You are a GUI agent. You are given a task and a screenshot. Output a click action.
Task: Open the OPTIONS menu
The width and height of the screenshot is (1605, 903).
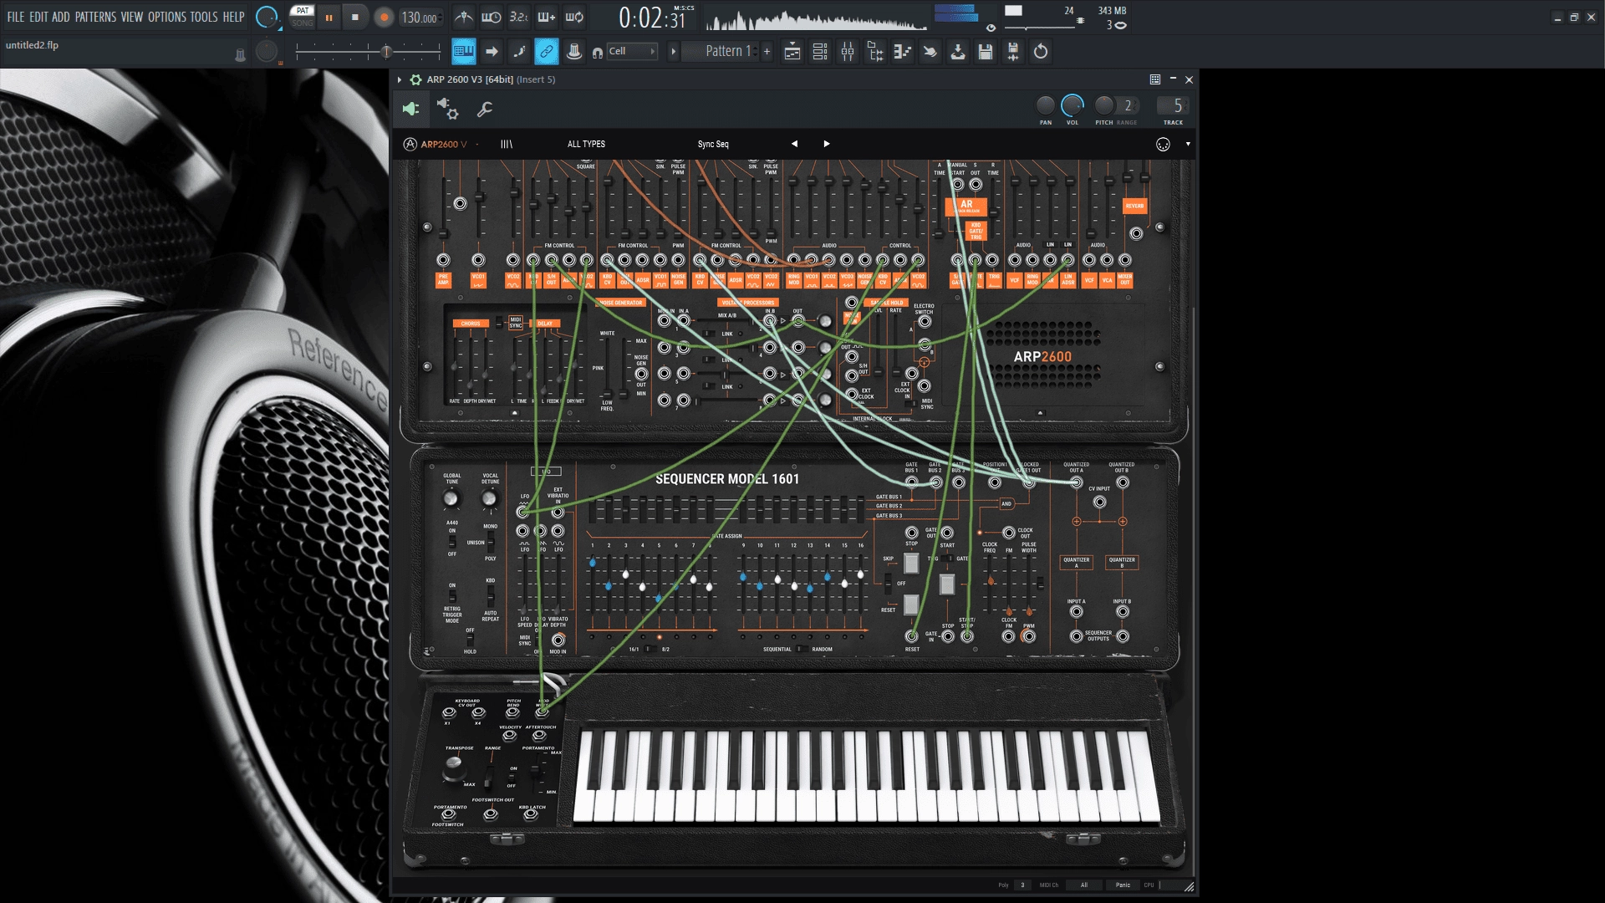pos(167,17)
